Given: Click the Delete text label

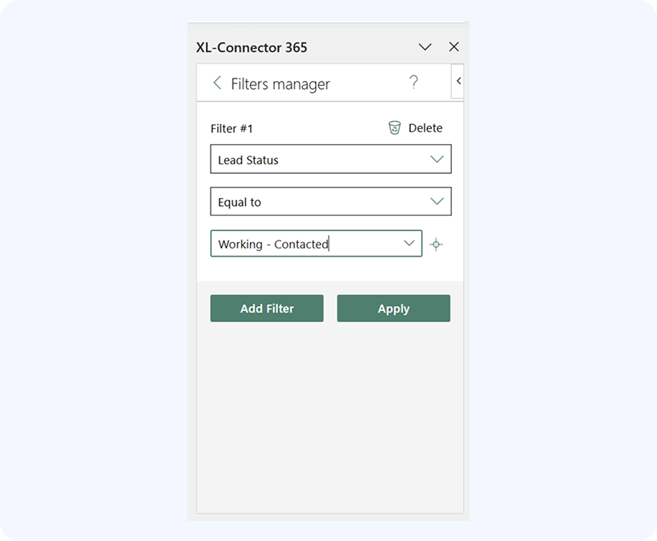Looking at the screenshot, I should click(425, 128).
